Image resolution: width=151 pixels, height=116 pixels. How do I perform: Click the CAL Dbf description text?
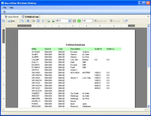(74, 60)
